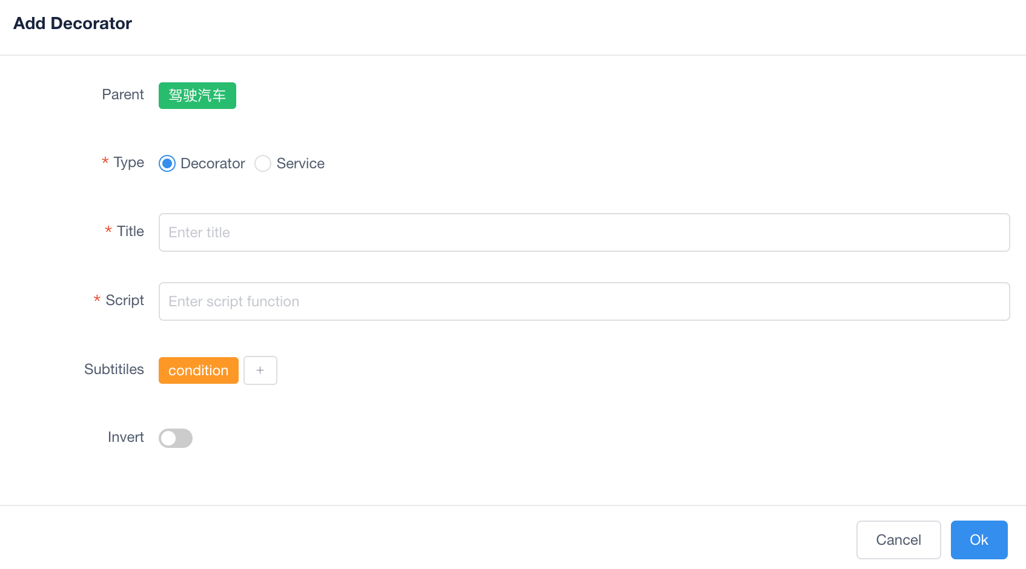Choose the Service radio option
The height and width of the screenshot is (569, 1026).
coord(263,163)
